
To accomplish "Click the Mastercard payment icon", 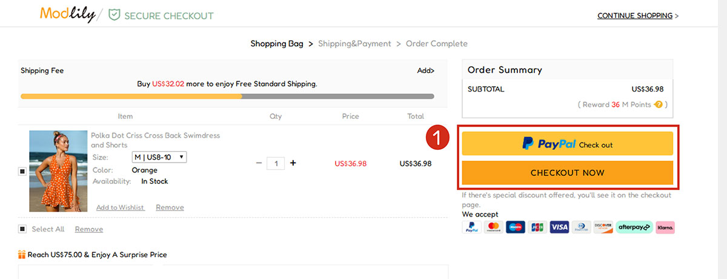I will click(493, 227).
